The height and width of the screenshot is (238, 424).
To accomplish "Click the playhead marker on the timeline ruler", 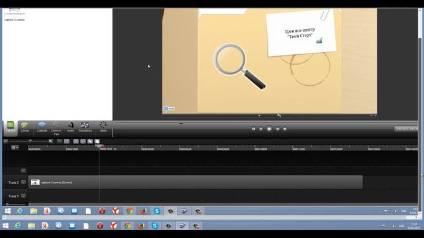I will (x=99, y=146).
